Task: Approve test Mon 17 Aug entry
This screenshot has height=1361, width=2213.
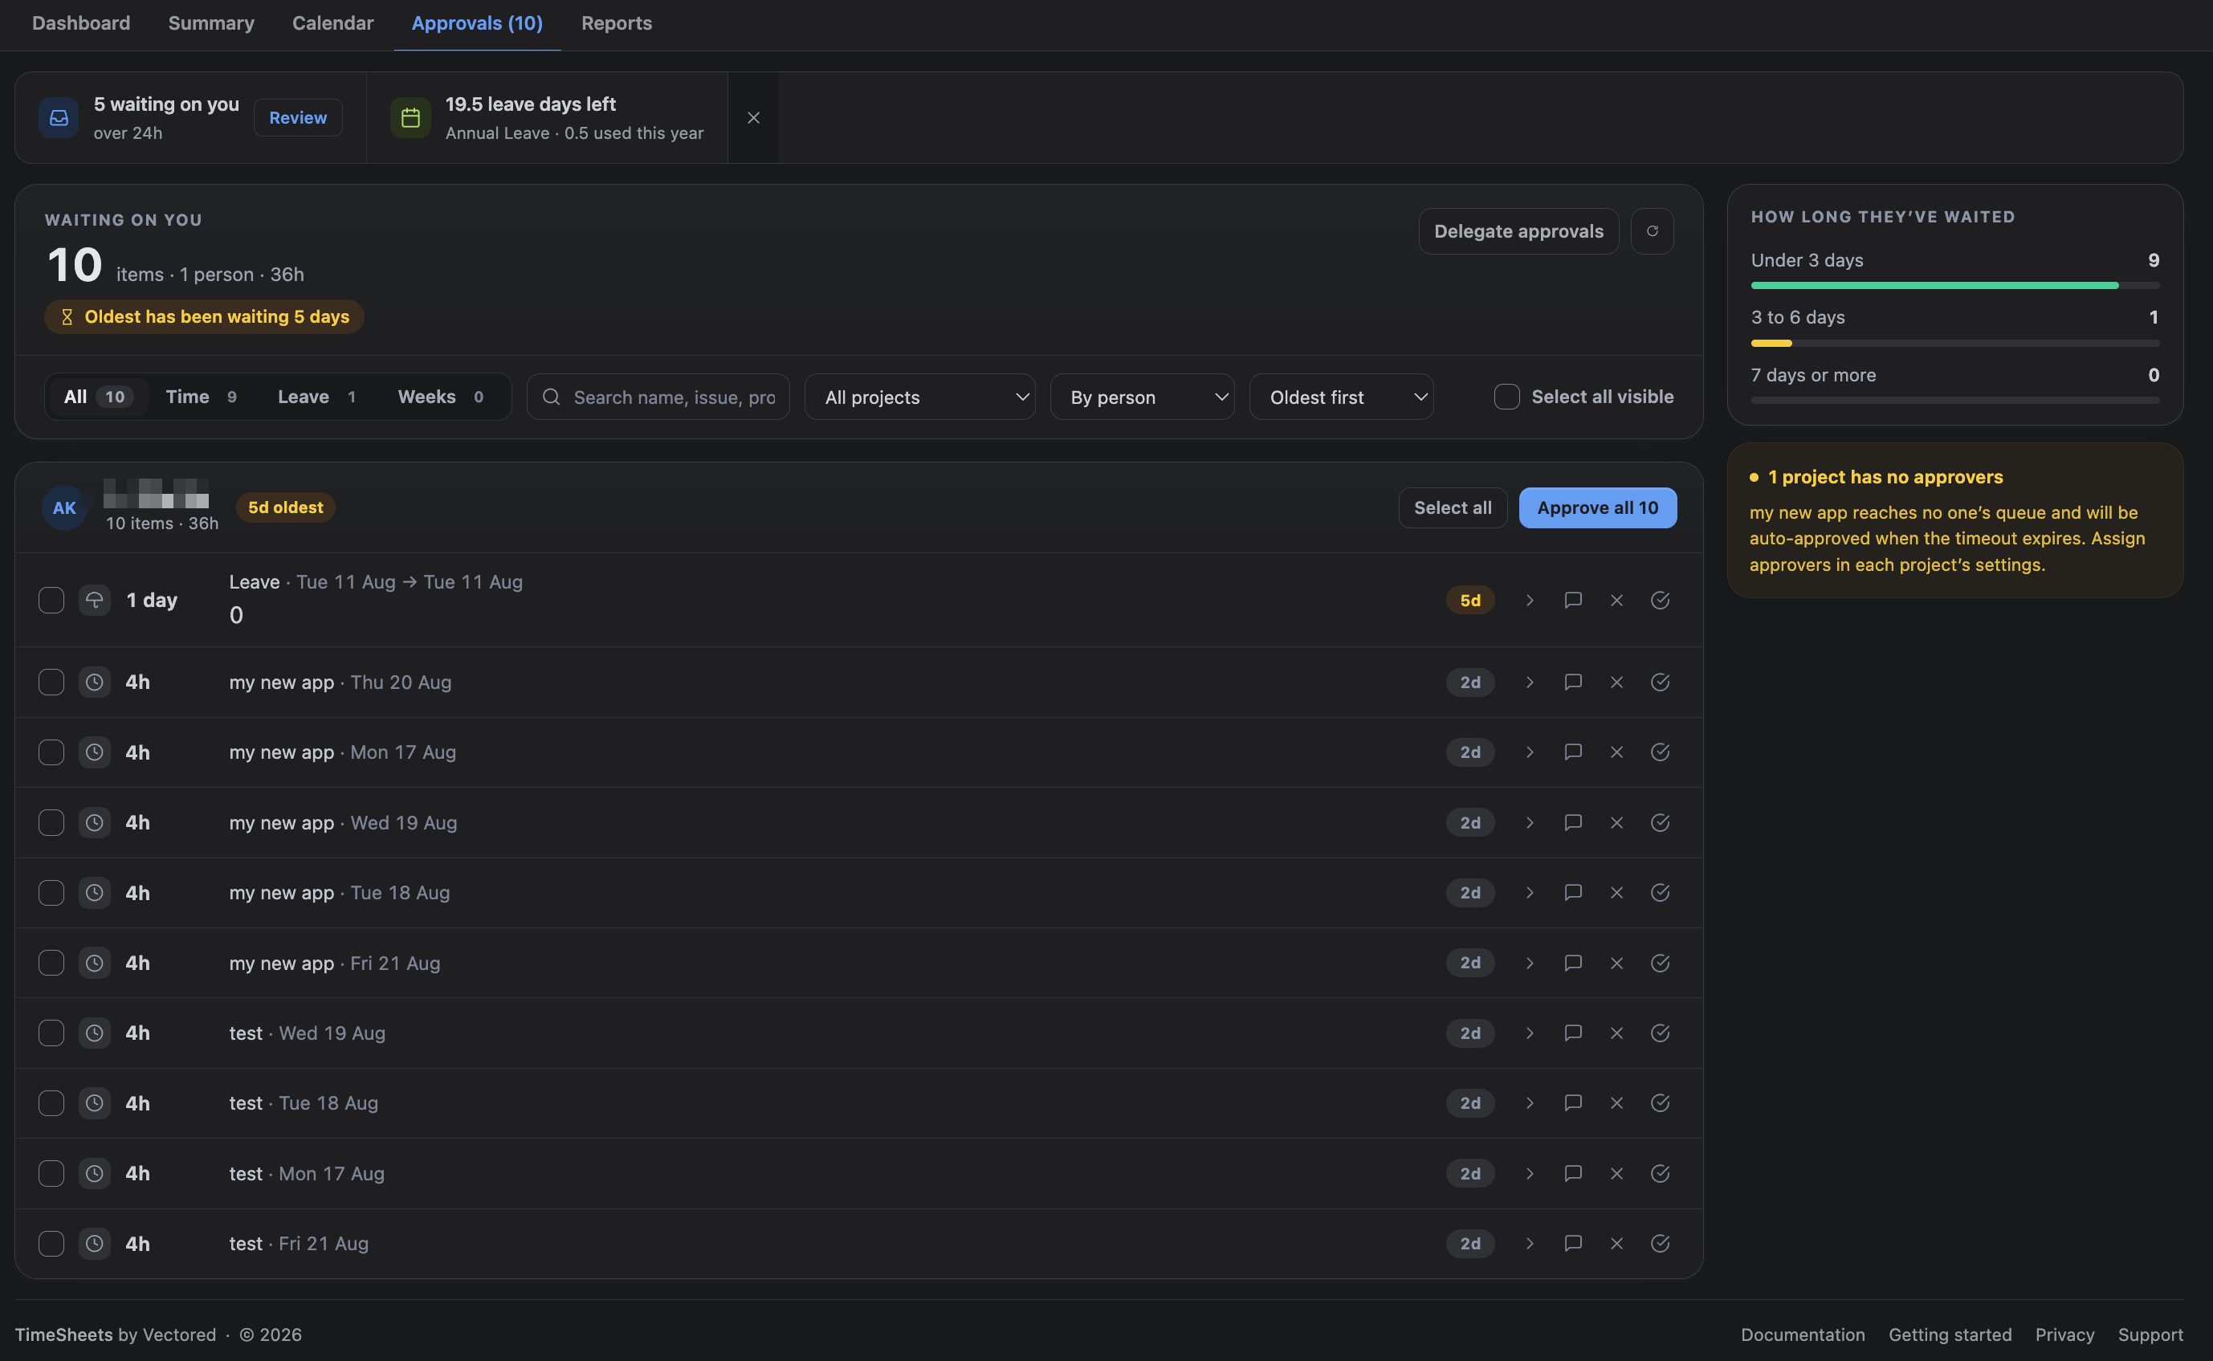Action: [1660, 1174]
